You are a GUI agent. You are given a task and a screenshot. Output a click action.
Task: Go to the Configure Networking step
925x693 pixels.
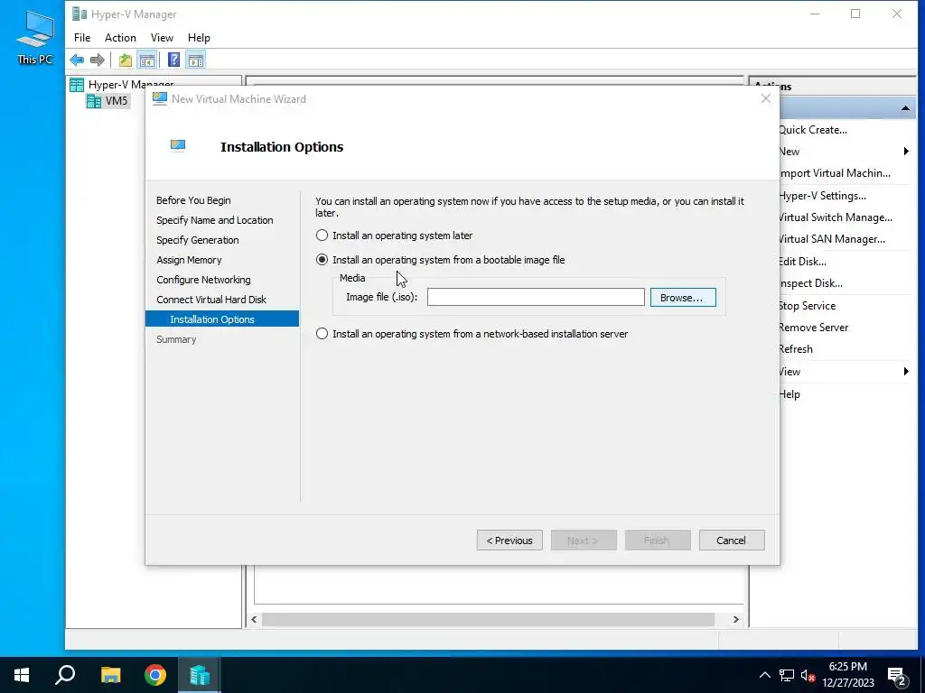(203, 280)
